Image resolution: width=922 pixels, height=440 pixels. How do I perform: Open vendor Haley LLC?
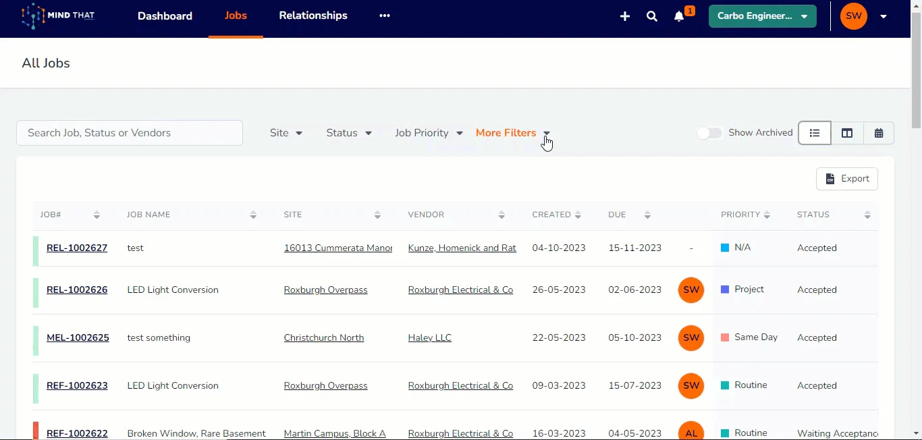pyautogui.click(x=430, y=338)
